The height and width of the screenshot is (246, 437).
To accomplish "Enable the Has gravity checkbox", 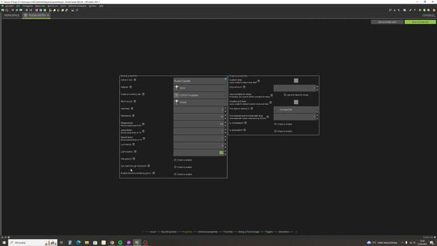I will [x=175, y=160].
